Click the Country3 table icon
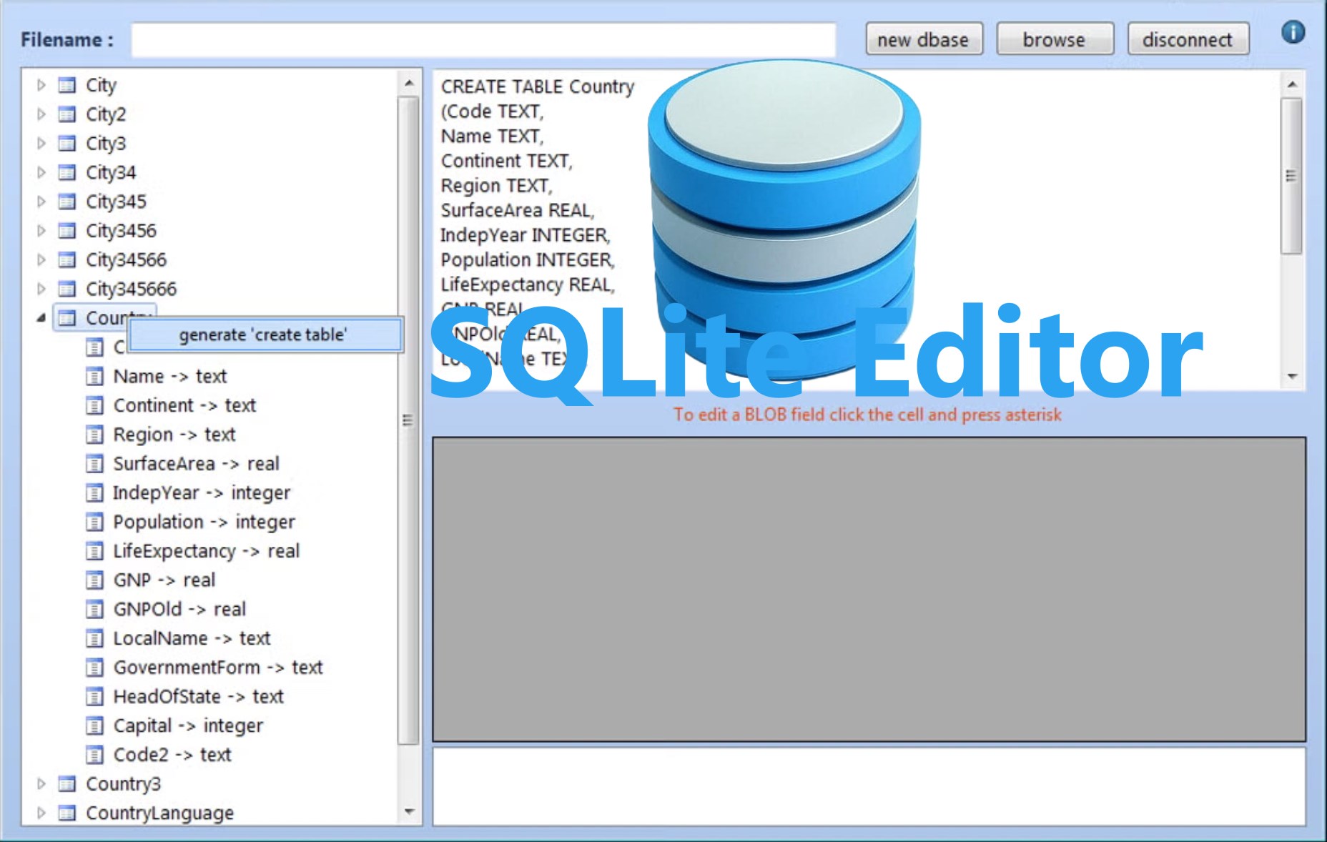Screen dimensions: 1327x842 66,784
